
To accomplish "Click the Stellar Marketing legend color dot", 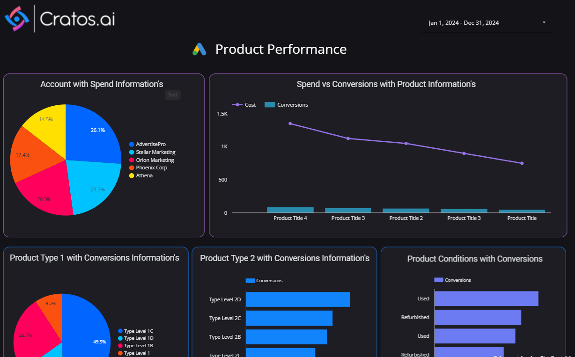I will tap(132, 152).
